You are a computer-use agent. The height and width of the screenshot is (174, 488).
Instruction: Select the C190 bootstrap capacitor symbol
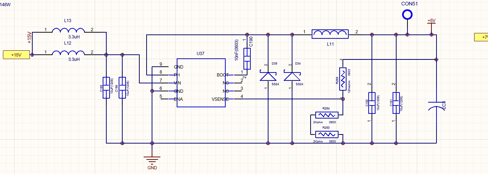coord(247,58)
